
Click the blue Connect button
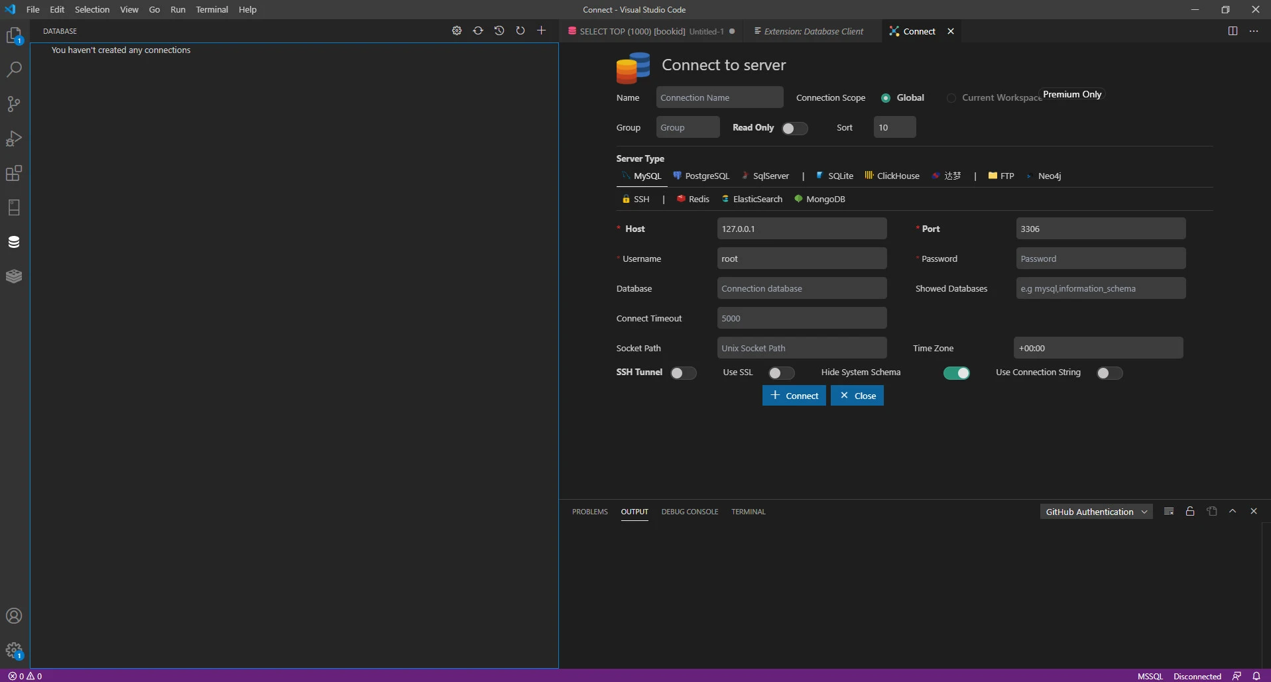click(794, 396)
